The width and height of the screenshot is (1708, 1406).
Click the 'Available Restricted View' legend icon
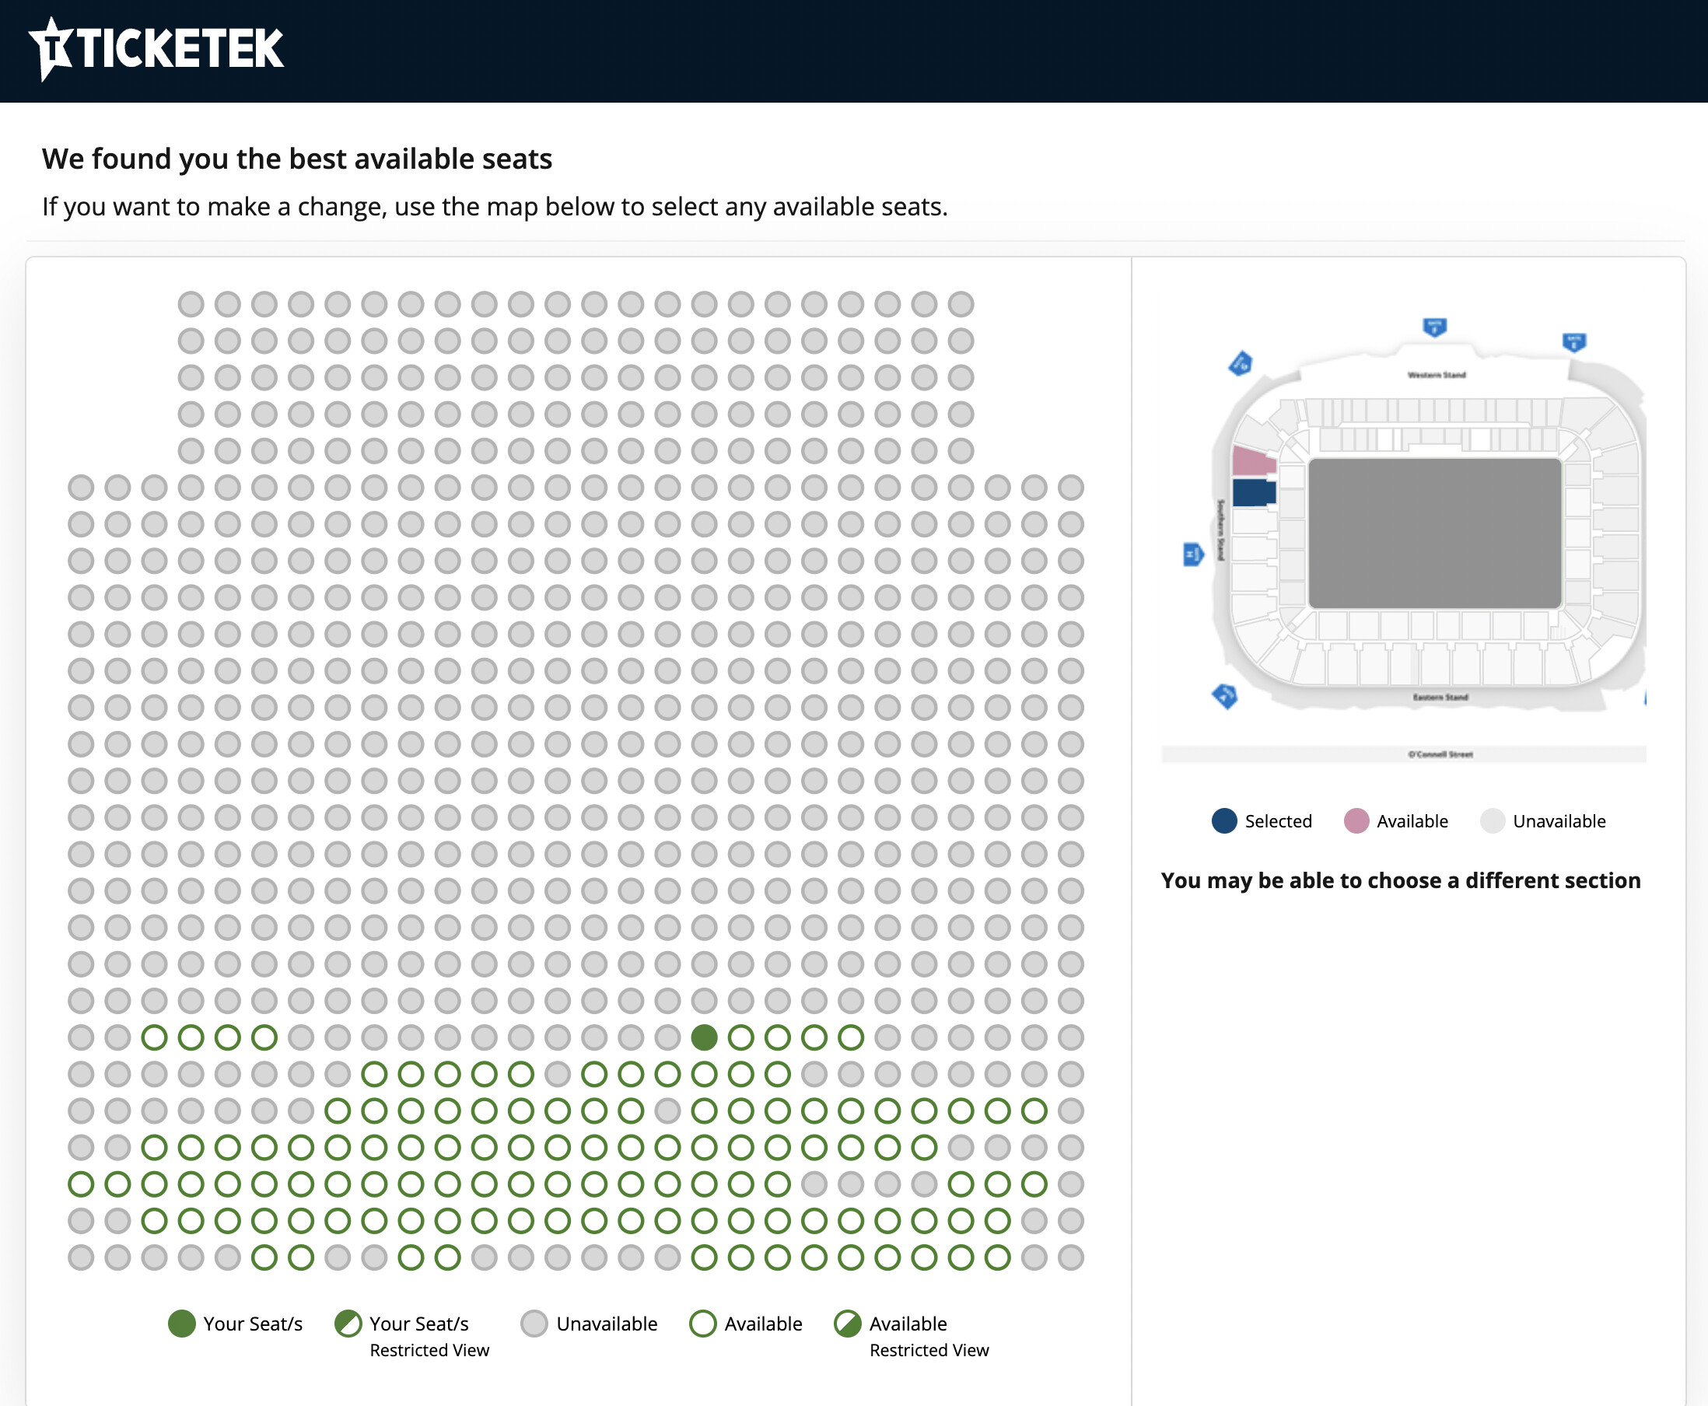(848, 1324)
